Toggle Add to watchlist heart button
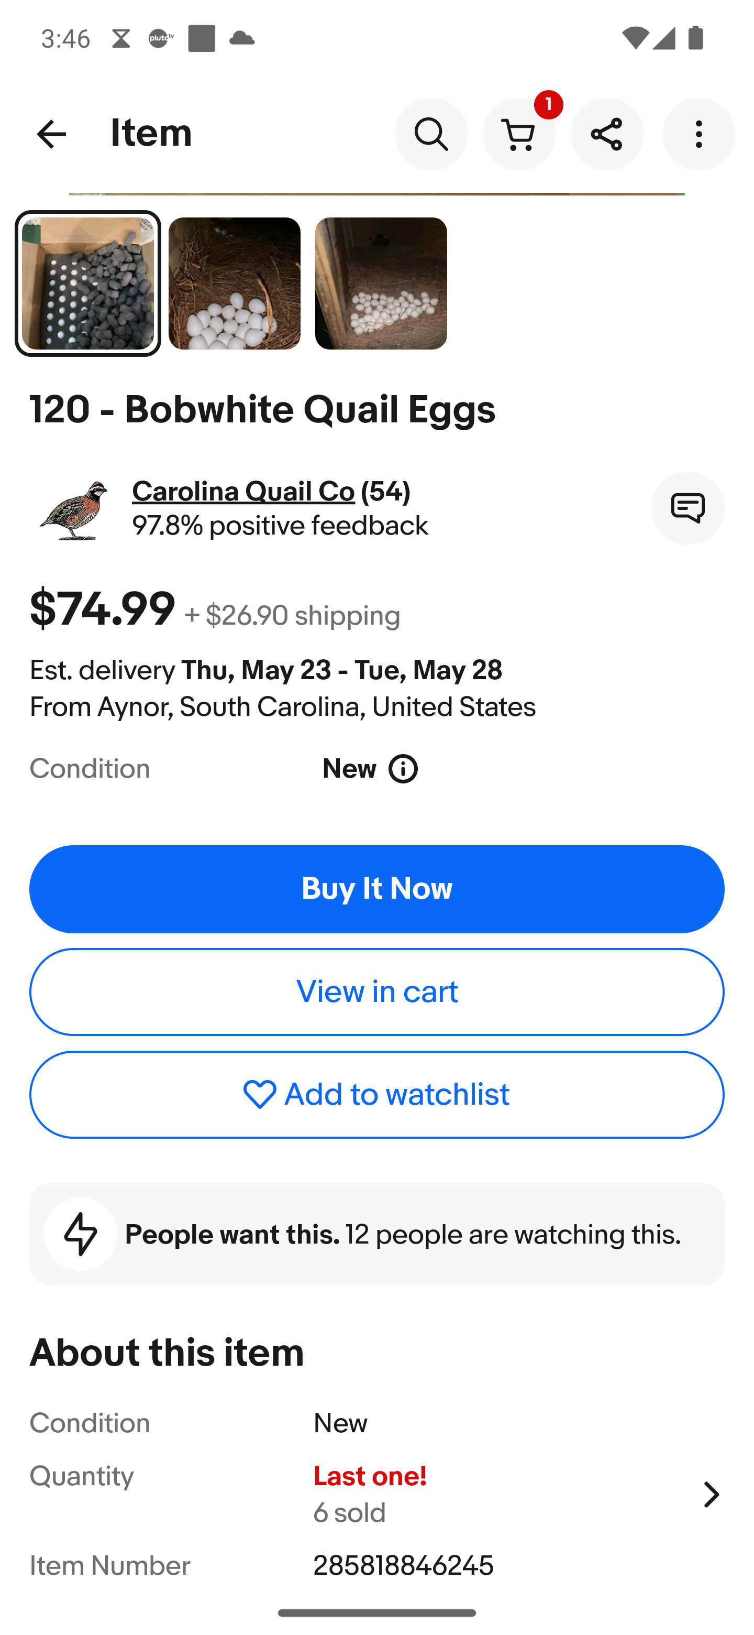The height and width of the screenshot is (1635, 754). point(376,1094)
